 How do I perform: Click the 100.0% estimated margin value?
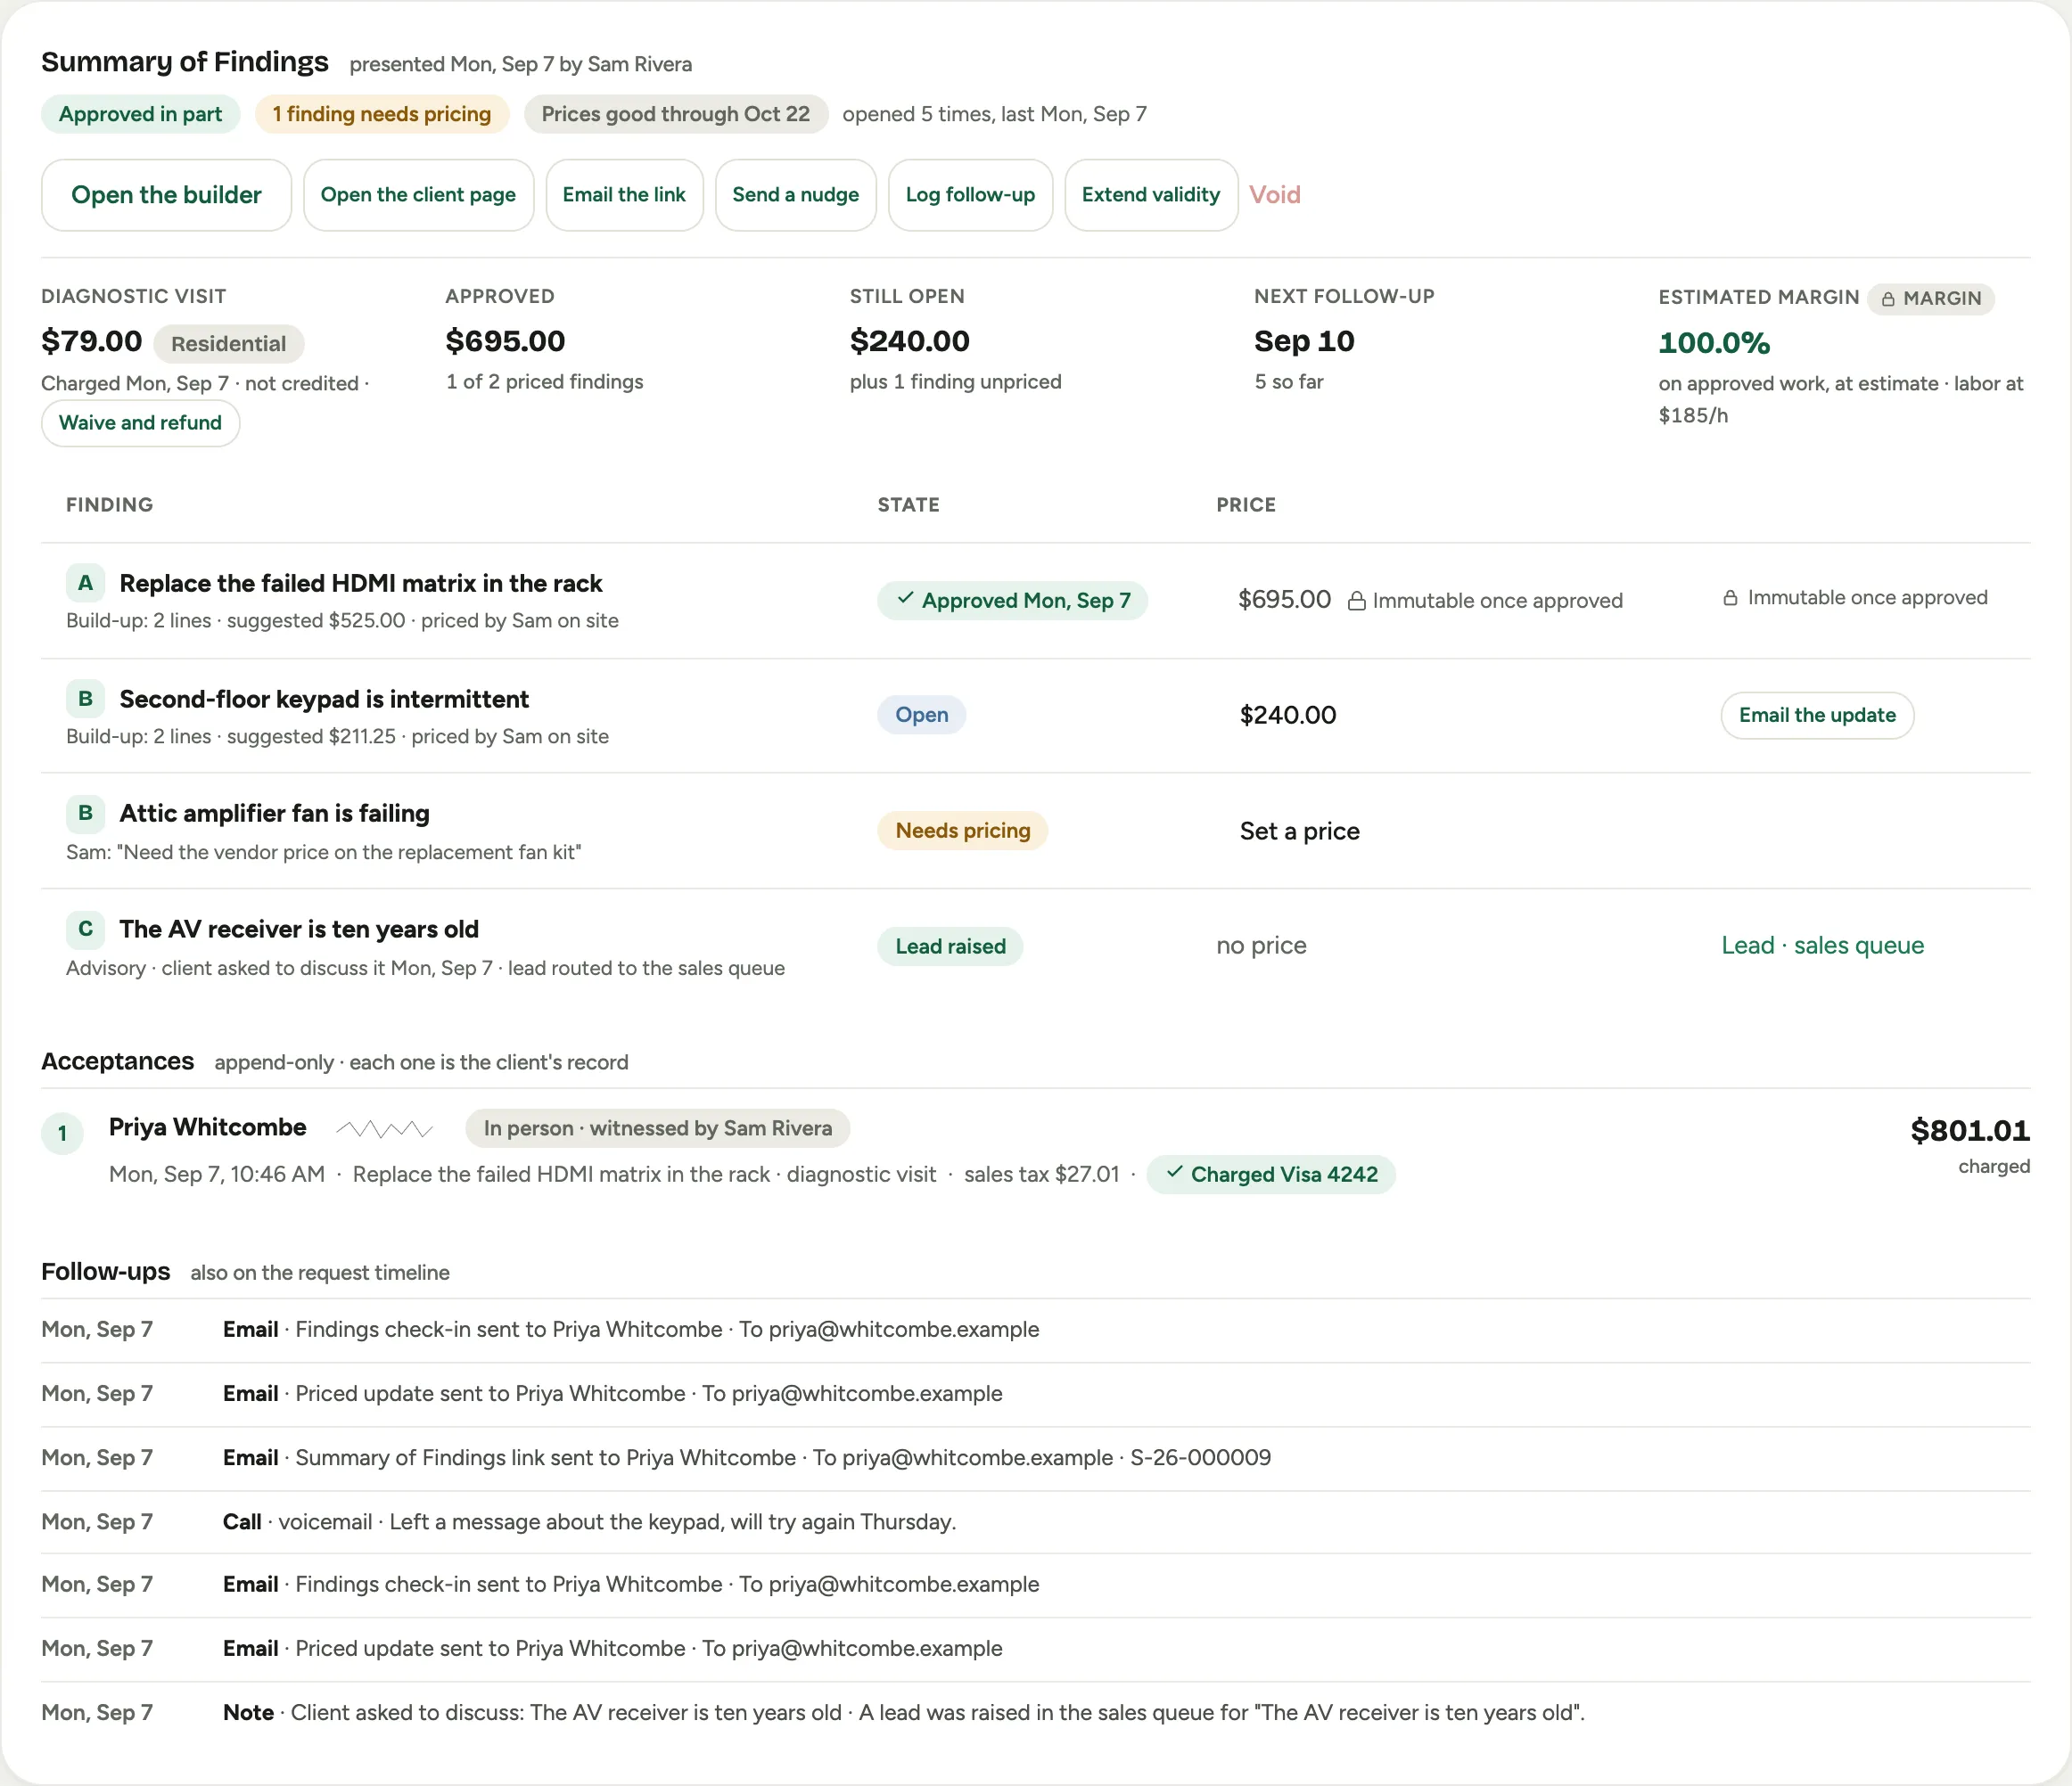(x=1714, y=343)
